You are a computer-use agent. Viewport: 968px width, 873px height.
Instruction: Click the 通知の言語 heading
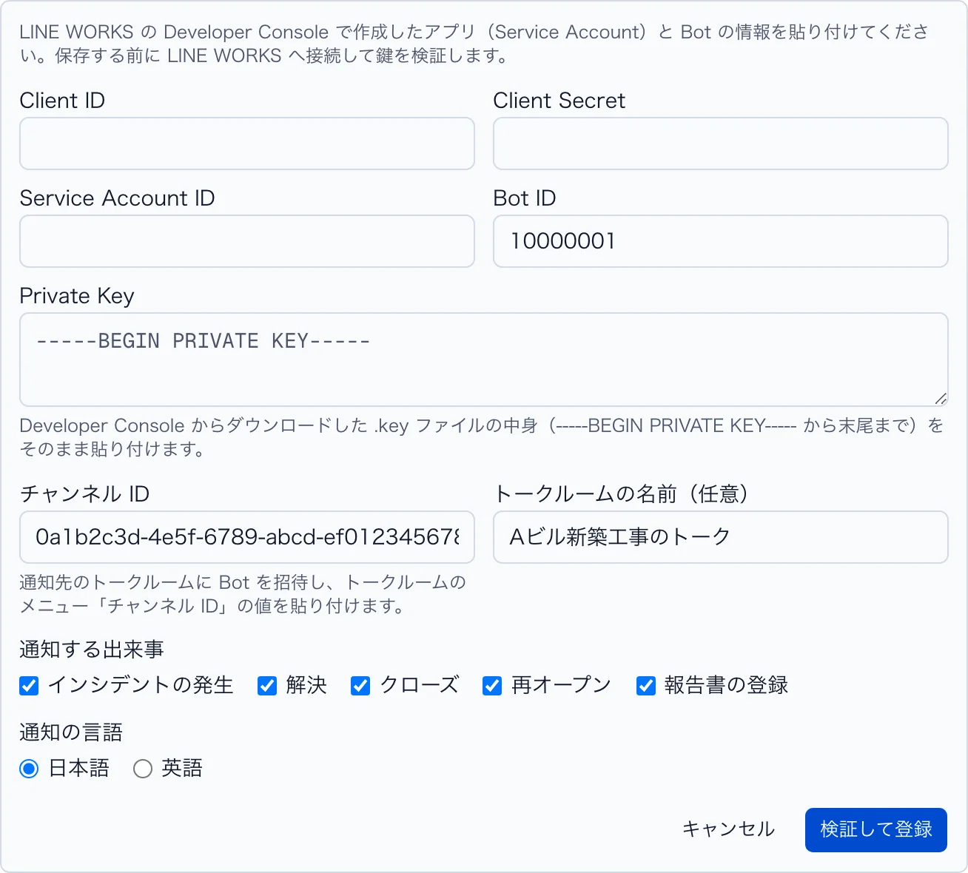point(71,732)
